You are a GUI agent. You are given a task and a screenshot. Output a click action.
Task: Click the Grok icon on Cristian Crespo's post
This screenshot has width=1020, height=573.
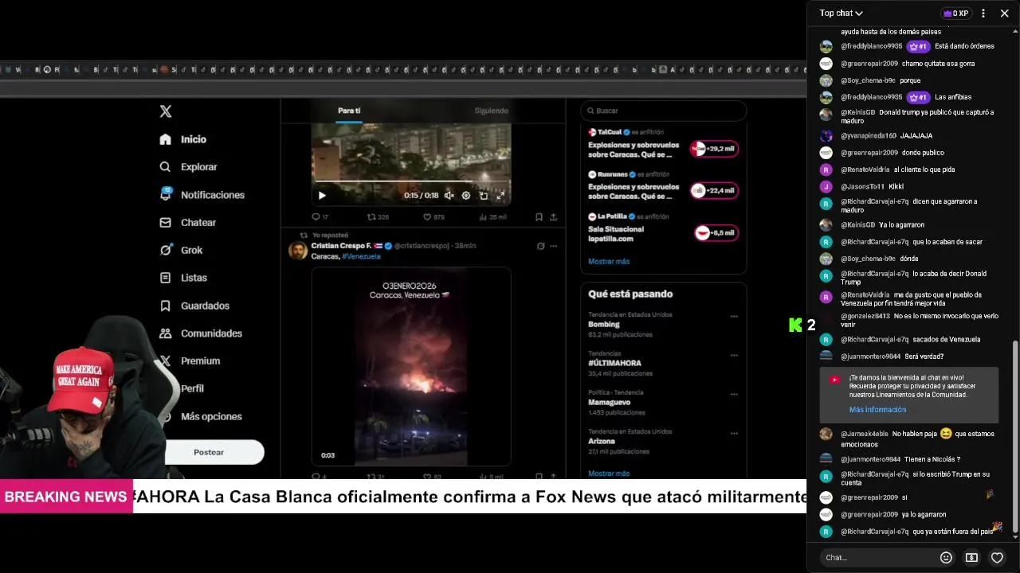pos(540,246)
